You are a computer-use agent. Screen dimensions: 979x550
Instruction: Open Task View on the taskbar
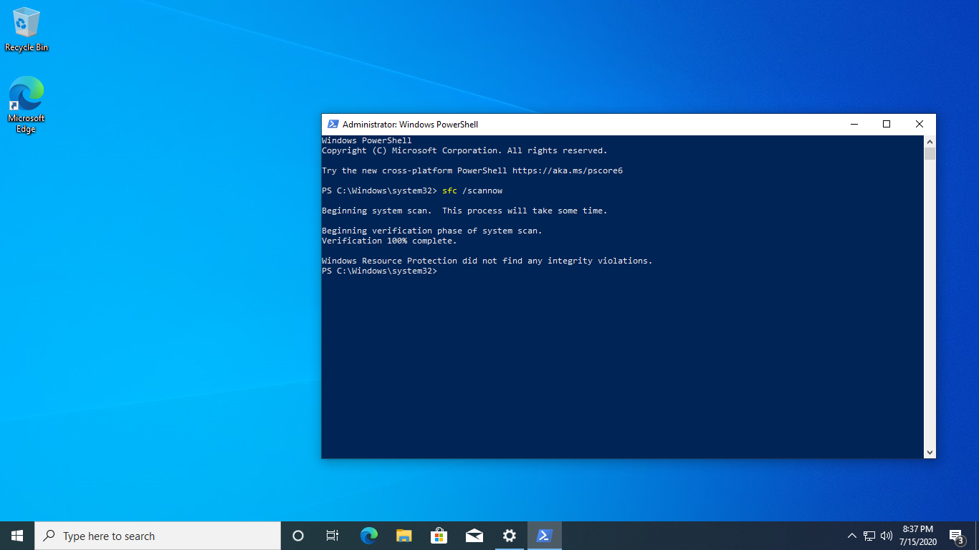click(333, 536)
